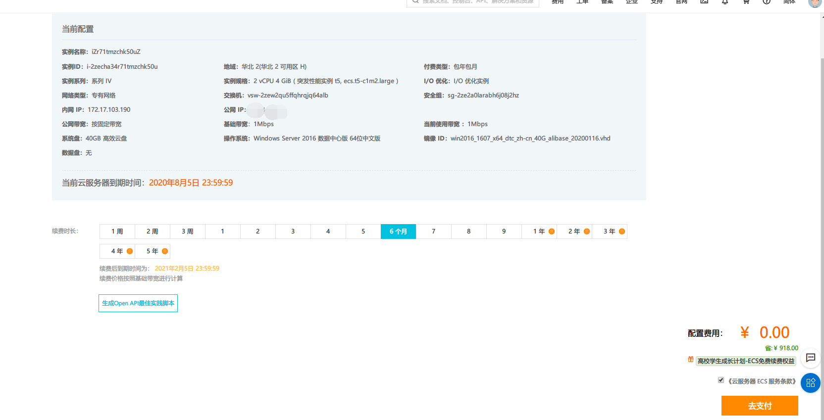Choose the 3 周 renewal duration option

pos(187,232)
